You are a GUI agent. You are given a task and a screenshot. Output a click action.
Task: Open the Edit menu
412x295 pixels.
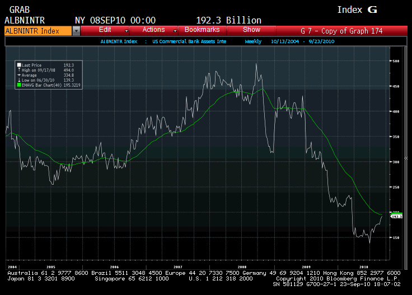click(x=105, y=30)
